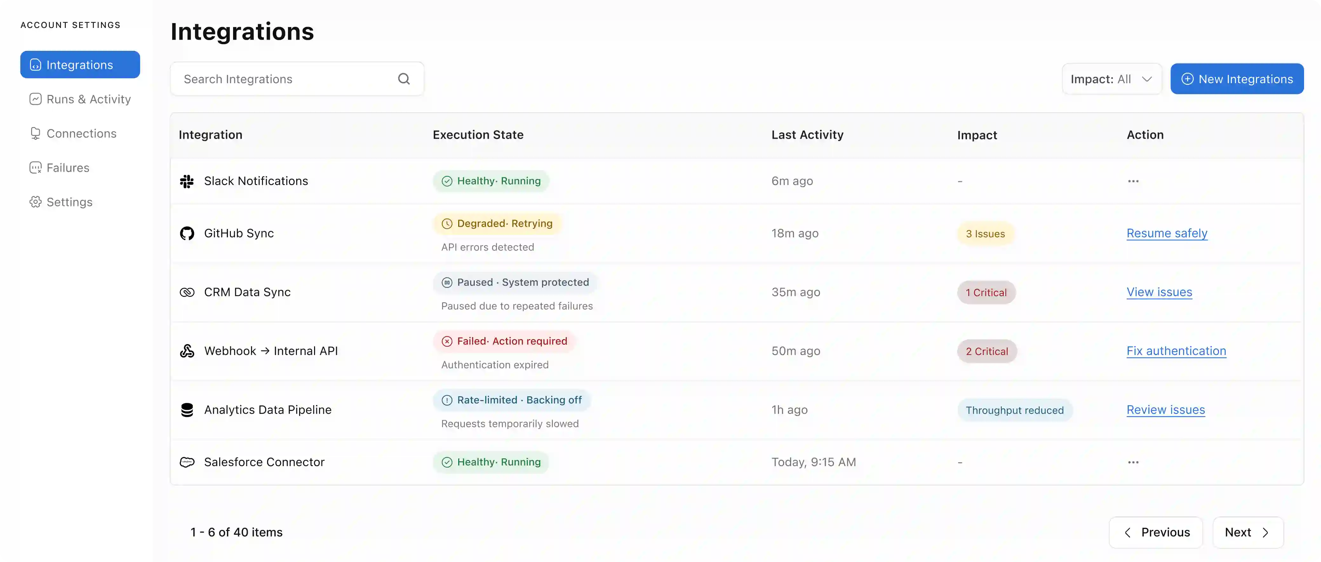Viewport: 1321px width, 562px height.
Task: Click the Webhook Internal API icon
Action: click(x=187, y=351)
